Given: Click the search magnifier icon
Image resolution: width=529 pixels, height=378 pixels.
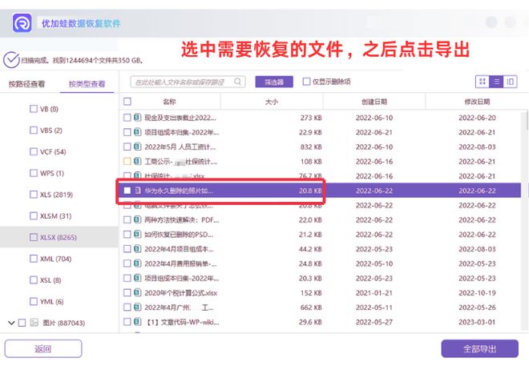Looking at the screenshot, I should 237,82.
